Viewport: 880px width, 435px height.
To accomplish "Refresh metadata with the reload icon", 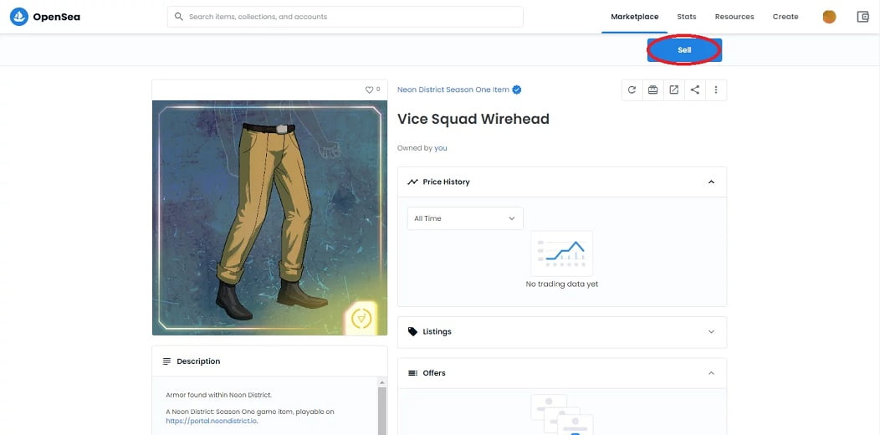I will (x=632, y=90).
